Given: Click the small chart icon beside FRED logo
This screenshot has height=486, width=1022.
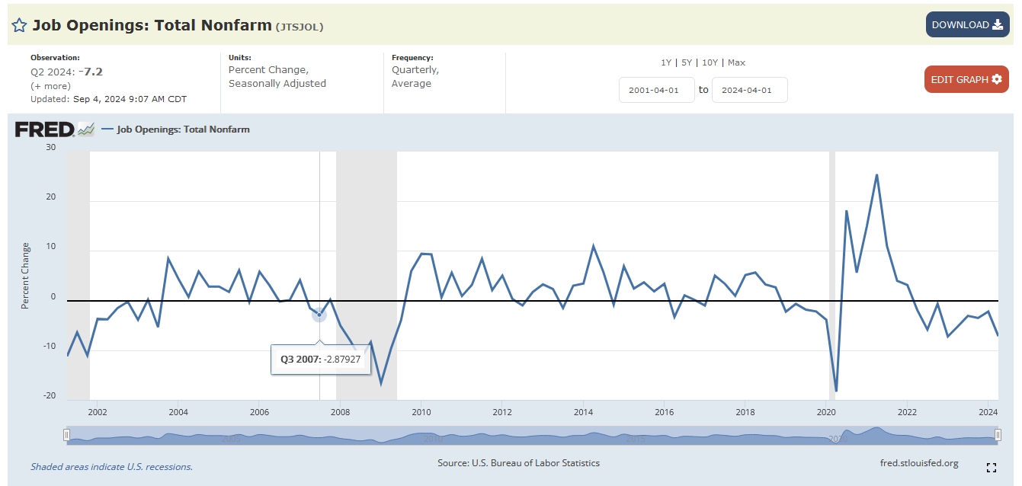Looking at the screenshot, I should pos(86,129).
